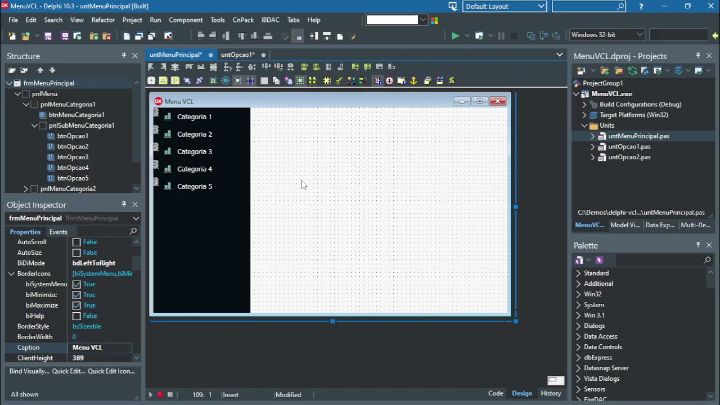Expand Build Configurations (Debug) node
Viewport: 720px width, 405px height.
click(584, 105)
